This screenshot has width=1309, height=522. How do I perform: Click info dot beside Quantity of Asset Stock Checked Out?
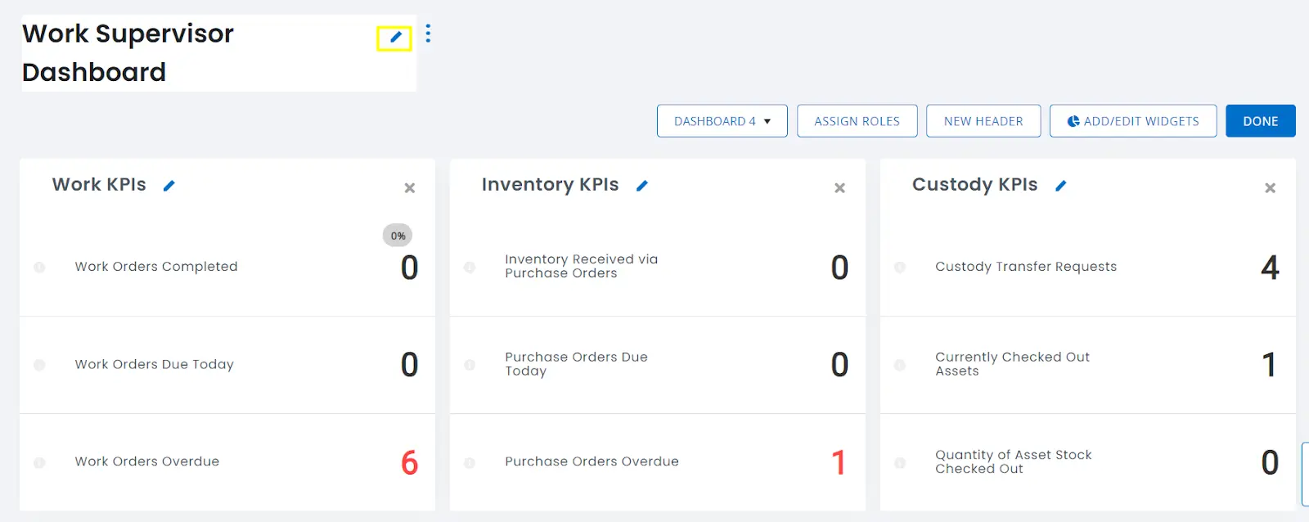click(x=900, y=463)
